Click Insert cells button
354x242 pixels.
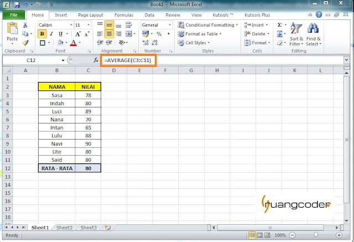tap(256, 25)
